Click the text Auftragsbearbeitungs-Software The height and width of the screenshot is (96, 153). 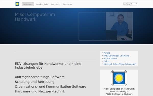click(40, 77)
